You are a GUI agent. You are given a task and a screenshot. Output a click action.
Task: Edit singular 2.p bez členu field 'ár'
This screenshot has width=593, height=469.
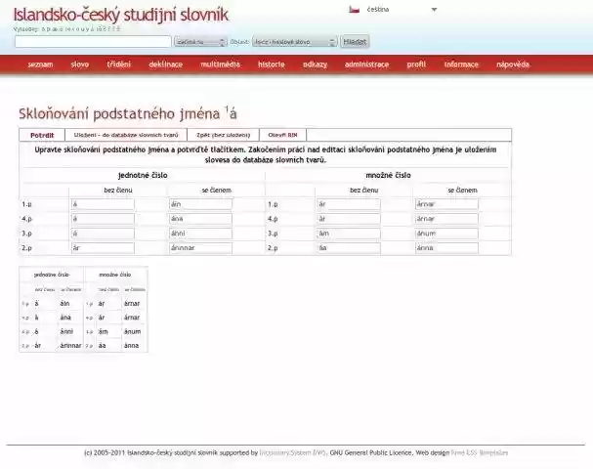click(x=103, y=248)
